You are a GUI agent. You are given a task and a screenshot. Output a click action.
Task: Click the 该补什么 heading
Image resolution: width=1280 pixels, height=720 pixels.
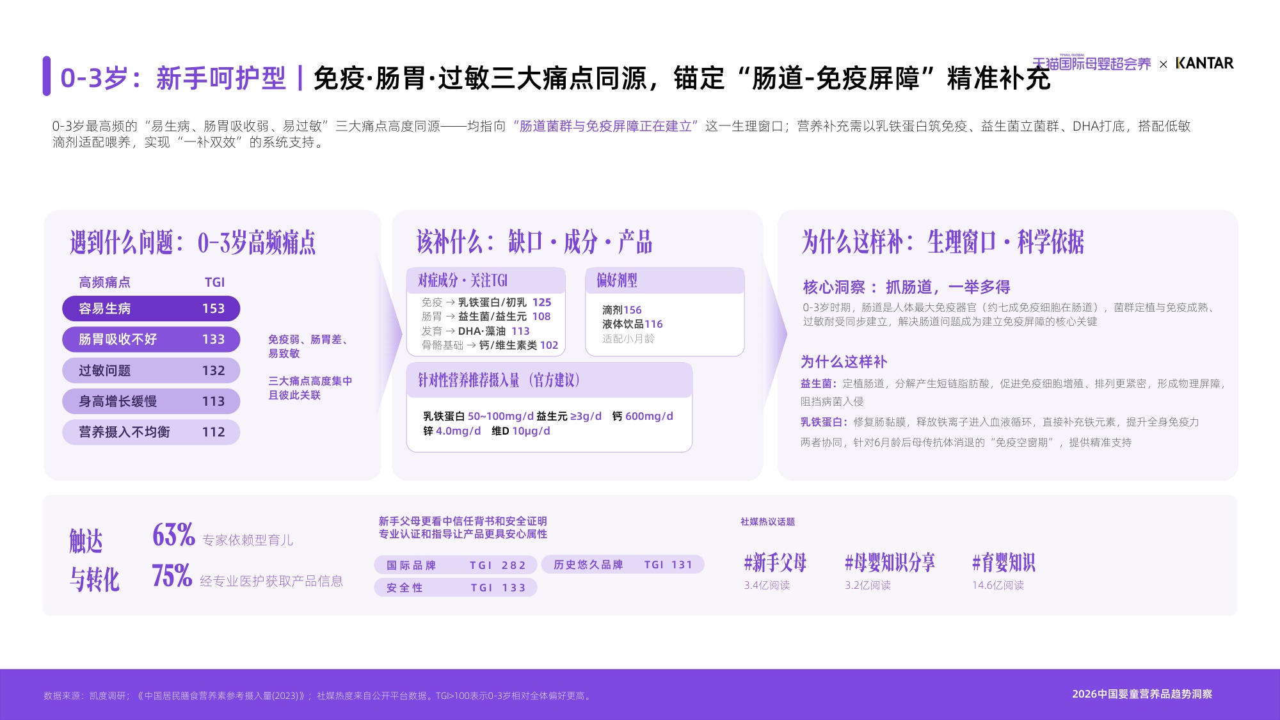point(534,242)
